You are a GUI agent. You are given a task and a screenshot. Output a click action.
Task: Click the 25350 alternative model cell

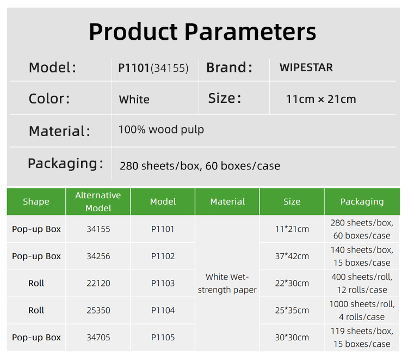[98, 310]
